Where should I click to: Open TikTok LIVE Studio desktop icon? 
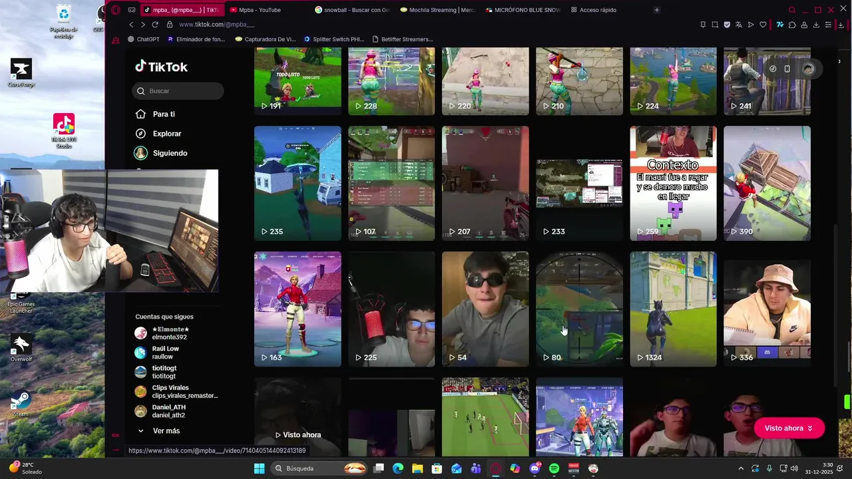pyautogui.click(x=64, y=131)
